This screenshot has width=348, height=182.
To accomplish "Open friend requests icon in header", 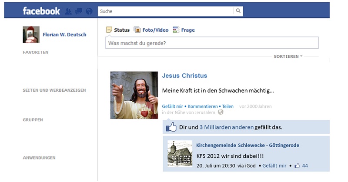I will [x=68, y=11].
